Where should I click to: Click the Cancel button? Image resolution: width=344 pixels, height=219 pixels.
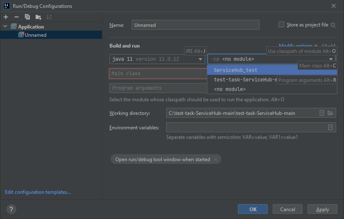pyautogui.click(x=287, y=209)
